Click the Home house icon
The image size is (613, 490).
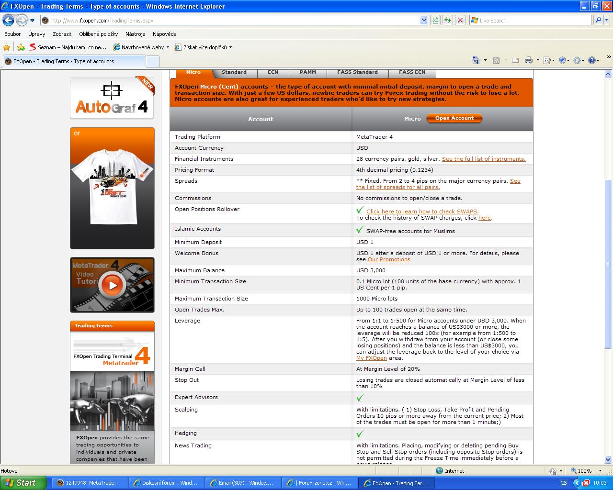click(x=476, y=60)
